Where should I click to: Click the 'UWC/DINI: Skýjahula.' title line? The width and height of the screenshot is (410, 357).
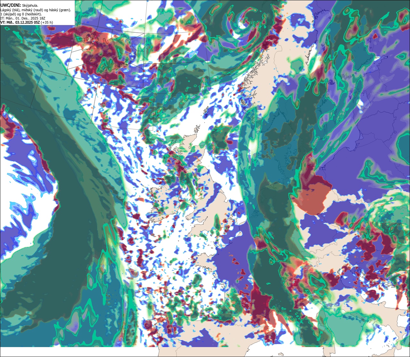point(19,5)
